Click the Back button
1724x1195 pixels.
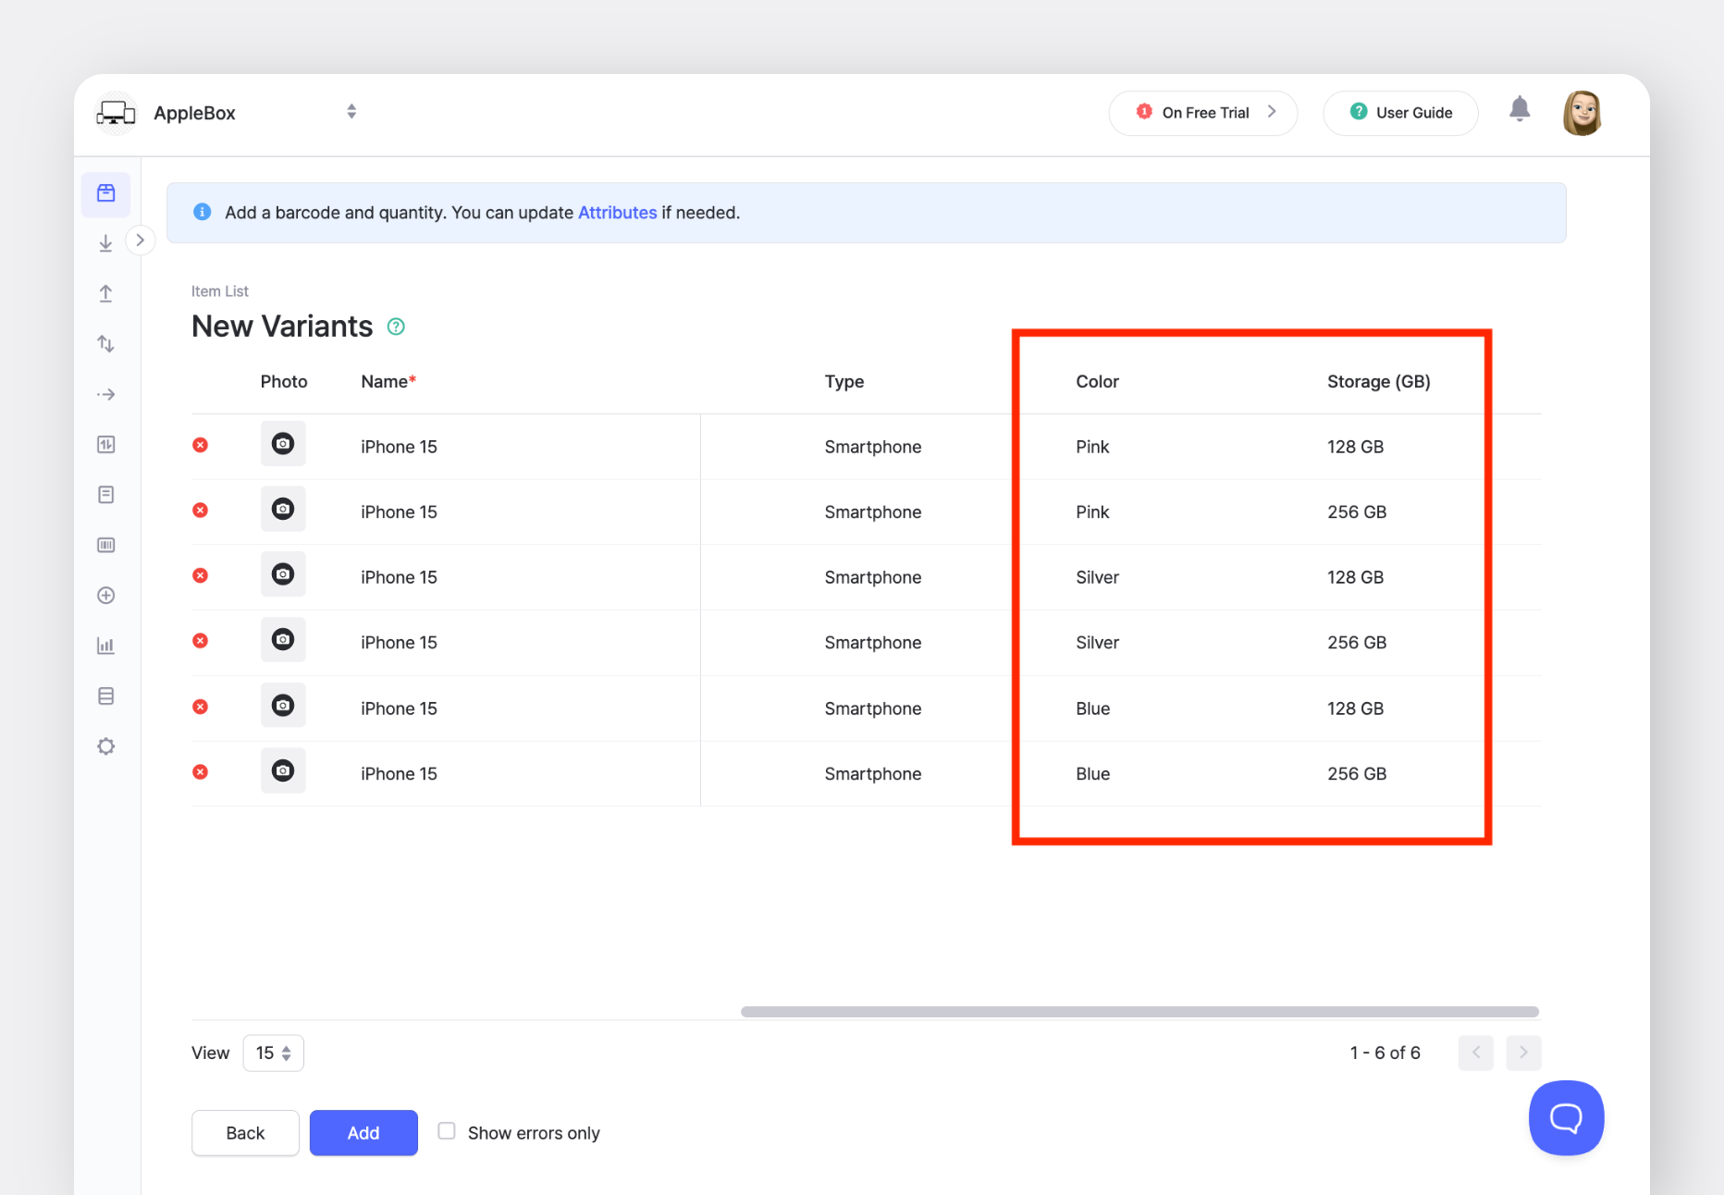245,1133
